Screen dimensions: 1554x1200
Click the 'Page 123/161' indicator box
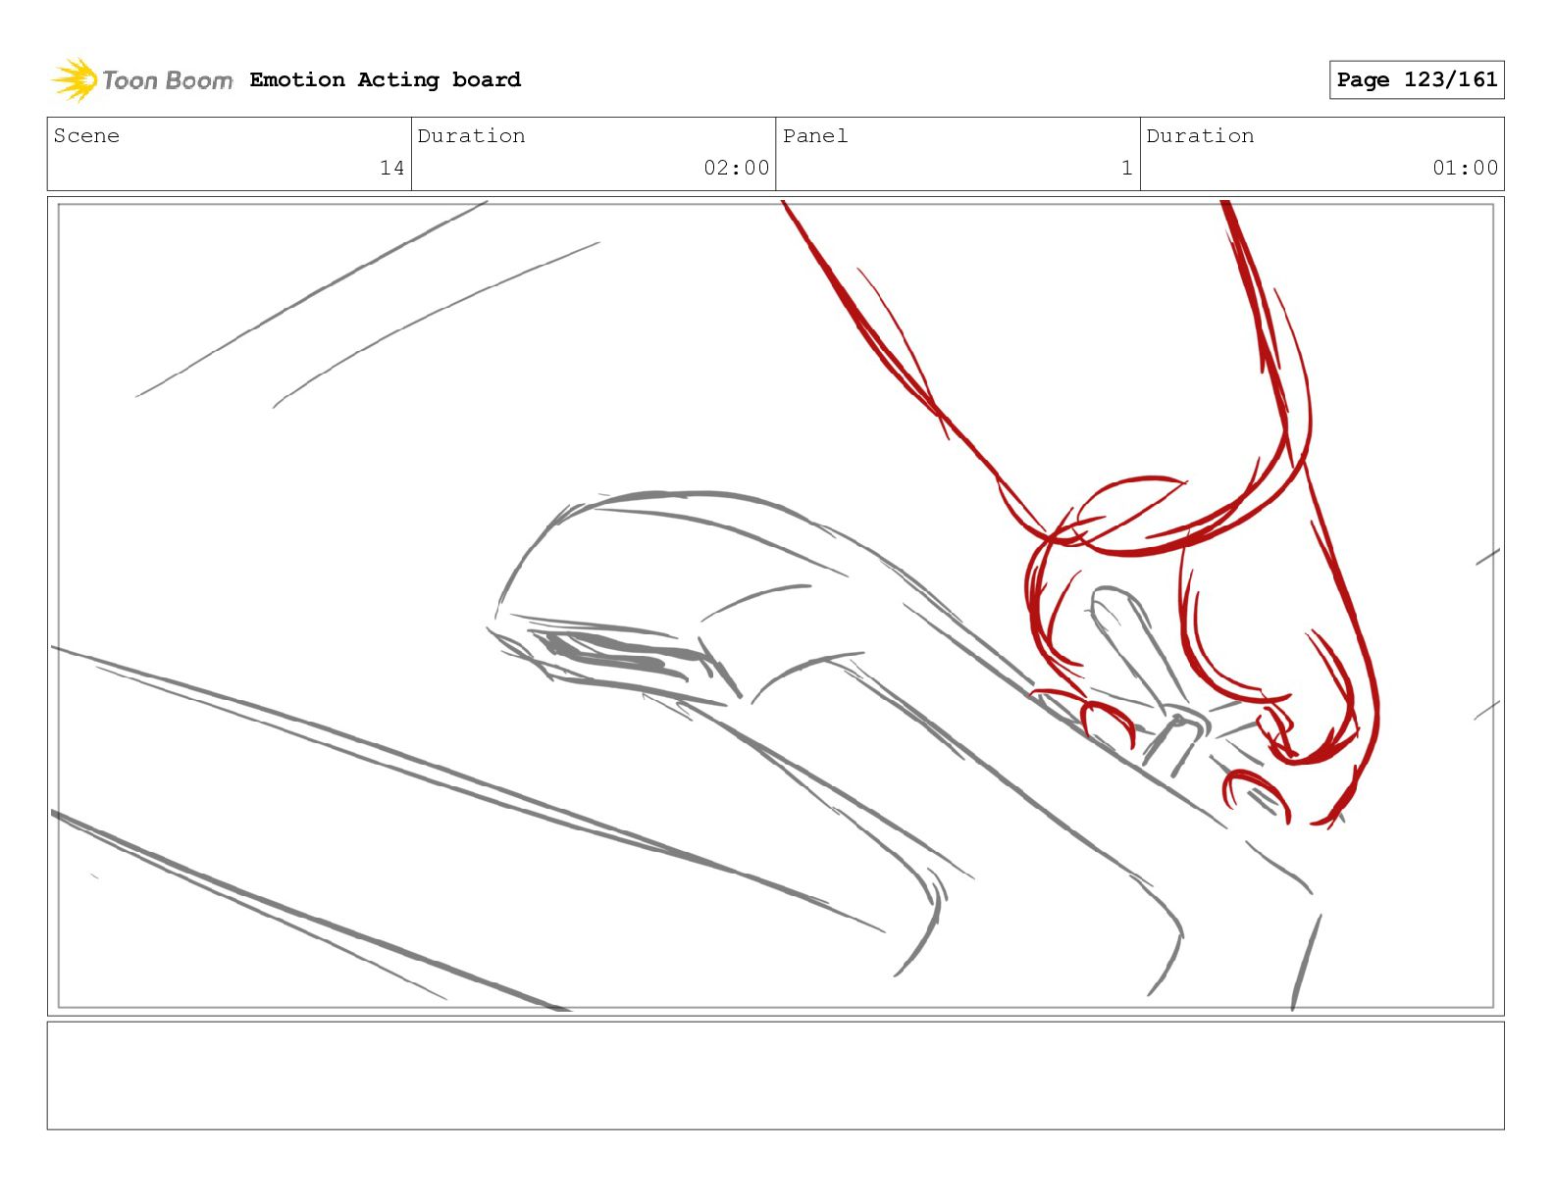click(x=1417, y=79)
